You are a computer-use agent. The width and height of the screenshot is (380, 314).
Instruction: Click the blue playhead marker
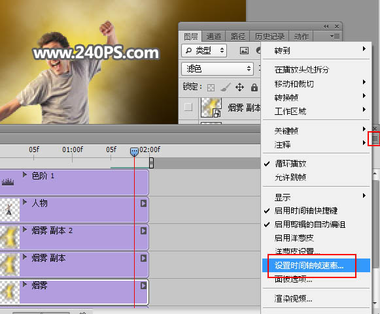134,151
